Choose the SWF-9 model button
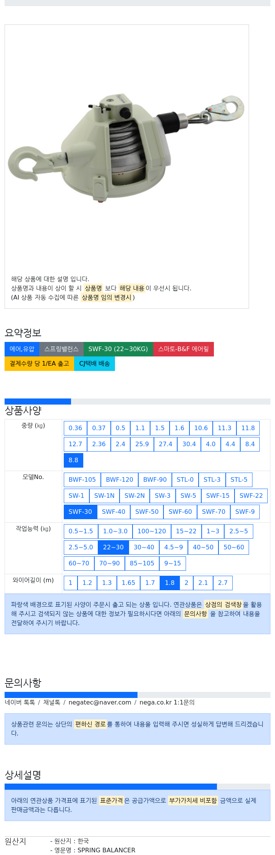 245,512
